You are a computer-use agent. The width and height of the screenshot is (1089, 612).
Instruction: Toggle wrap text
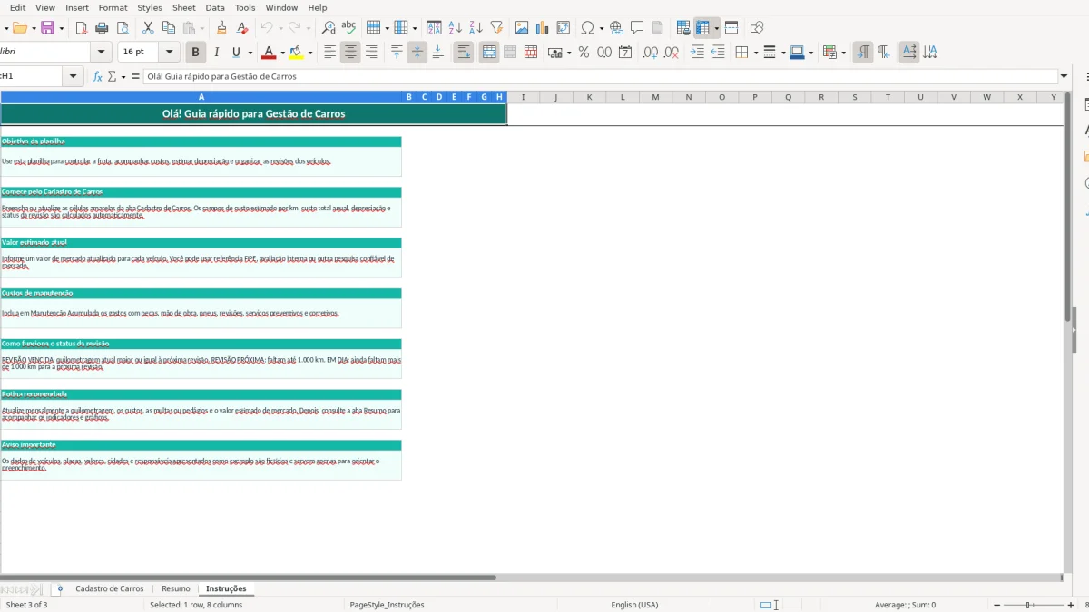(464, 53)
